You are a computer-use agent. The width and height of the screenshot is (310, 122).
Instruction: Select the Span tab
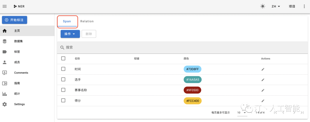[67, 21]
